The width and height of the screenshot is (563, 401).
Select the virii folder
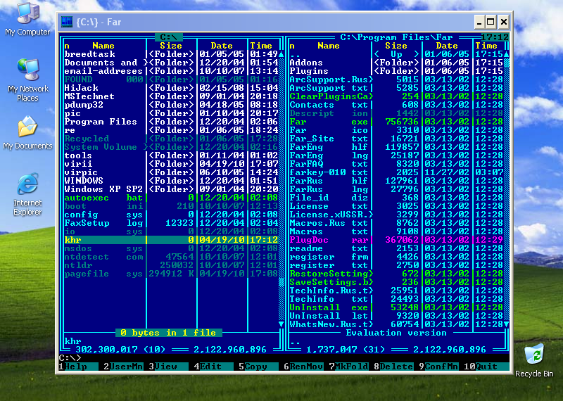(171, 164)
